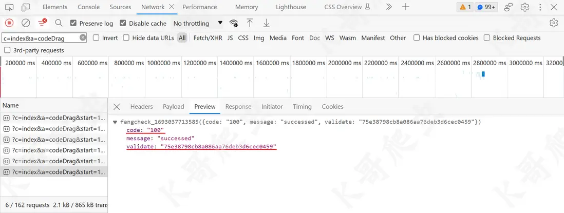Image resolution: width=564 pixels, height=213 pixels.
Task: Filter requests by Wasm
Action: coord(348,37)
